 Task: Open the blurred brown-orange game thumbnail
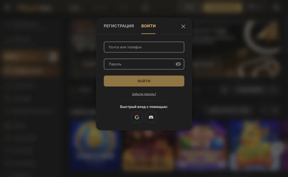[148, 150]
